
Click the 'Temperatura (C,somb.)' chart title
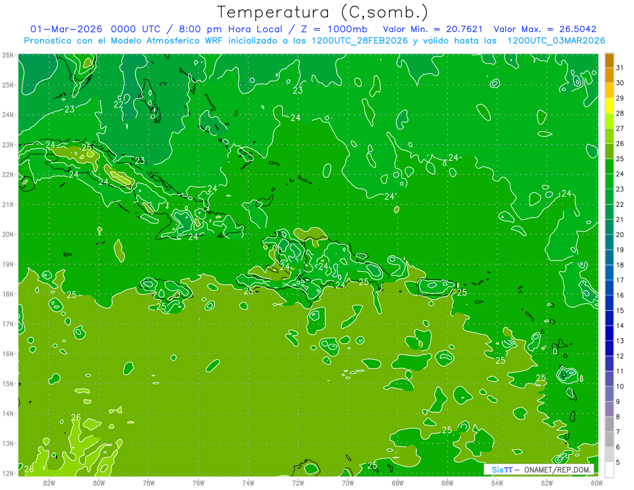click(x=322, y=12)
